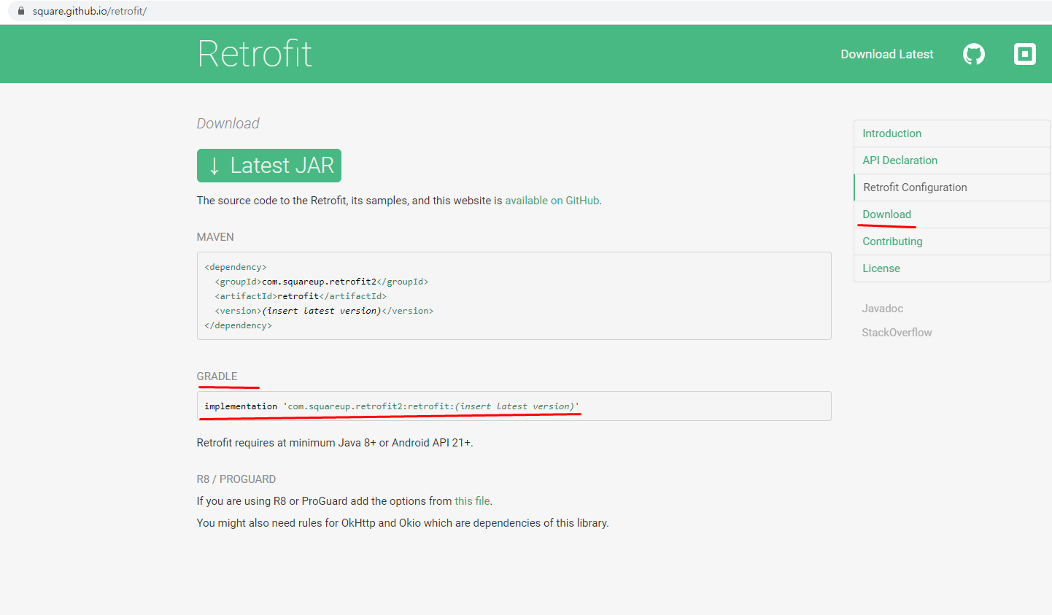The image size is (1052, 615).
Task: Click the Gradle implementation code line
Action: (x=392, y=406)
